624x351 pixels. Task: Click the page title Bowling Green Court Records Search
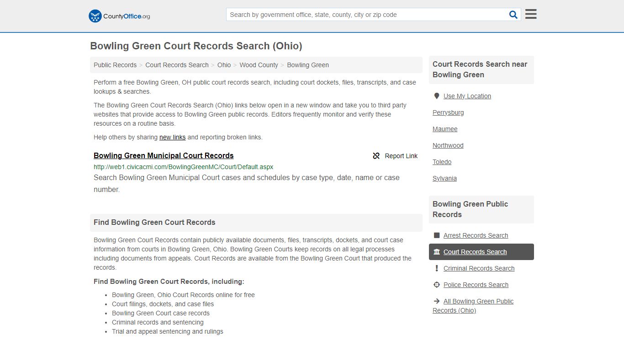pyautogui.click(x=196, y=46)
